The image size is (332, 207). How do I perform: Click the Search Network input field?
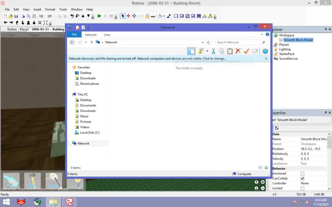pos(241,42)
